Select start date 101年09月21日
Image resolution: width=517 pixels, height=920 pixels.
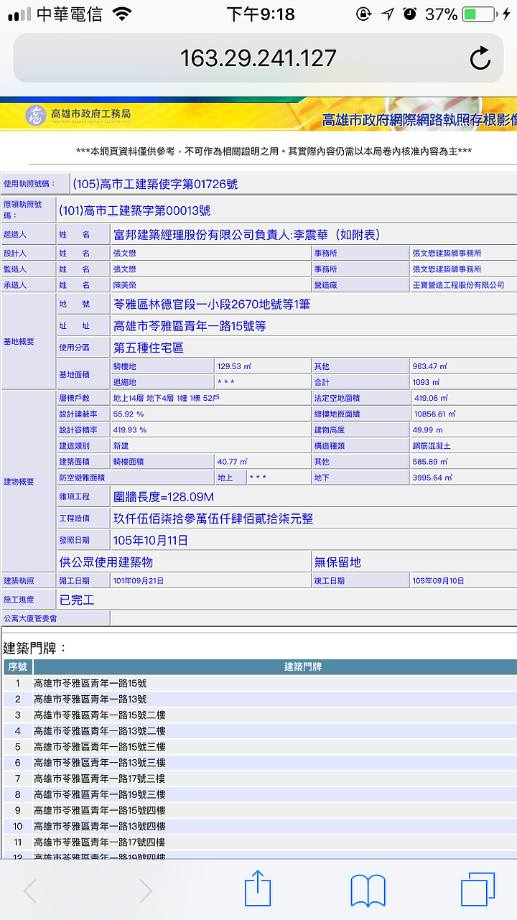[138, 580]
